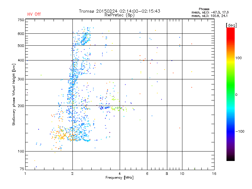
Task: Click the 'RwPretec (8p)' subtitle
Action: pyautogui.click(x=119, y=15)
